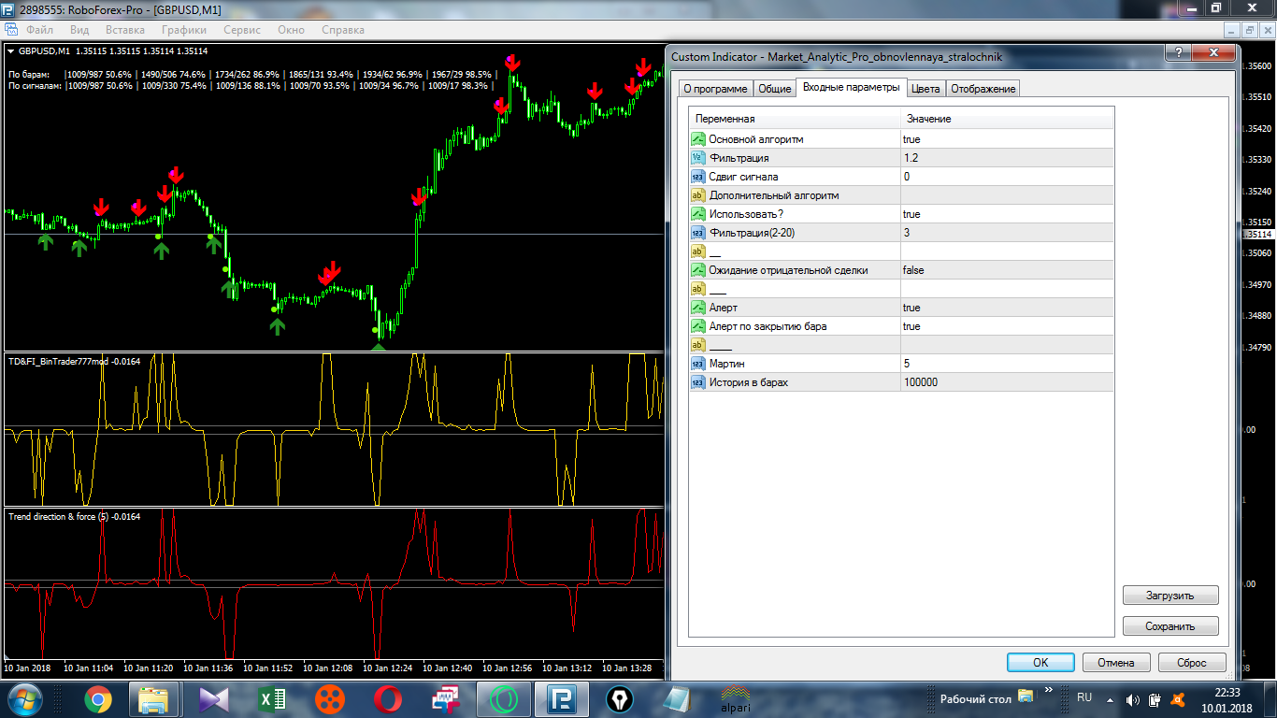Open Visual Studio from the taskbar

[213, 698]
